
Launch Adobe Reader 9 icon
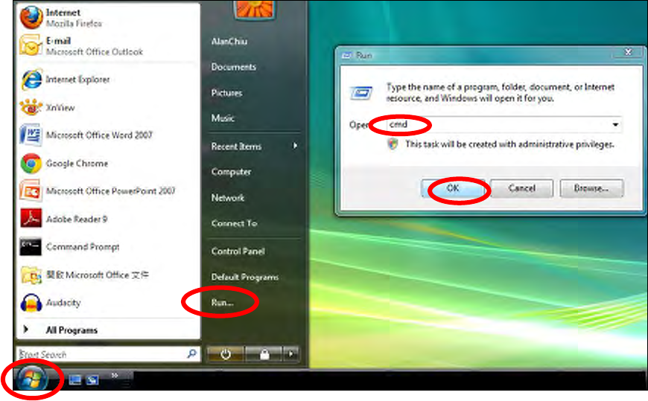(31, 219)
